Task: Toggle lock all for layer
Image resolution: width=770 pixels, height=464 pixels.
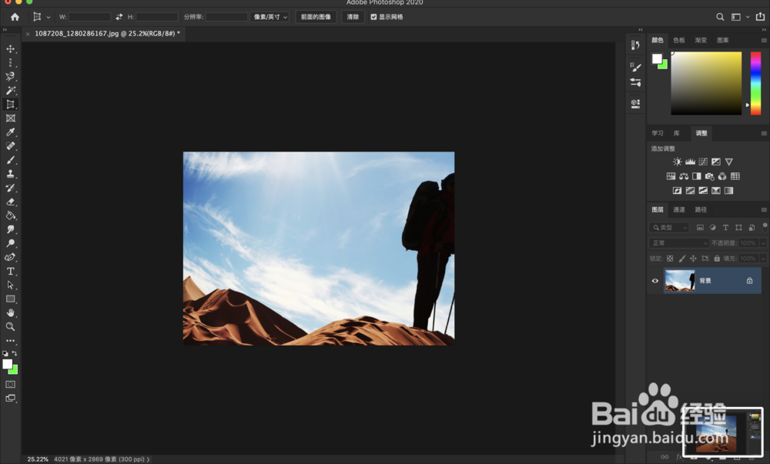Action: point(717,259)
